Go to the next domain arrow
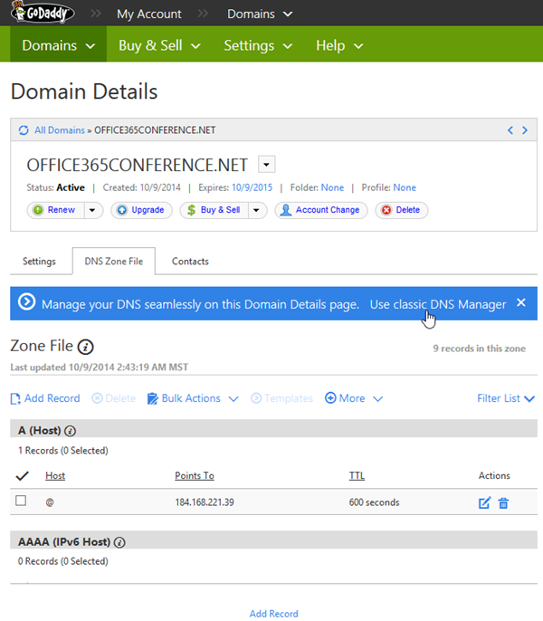Viewport: 543px width, 621px height. pyautogui.click(x=525, y=130)
